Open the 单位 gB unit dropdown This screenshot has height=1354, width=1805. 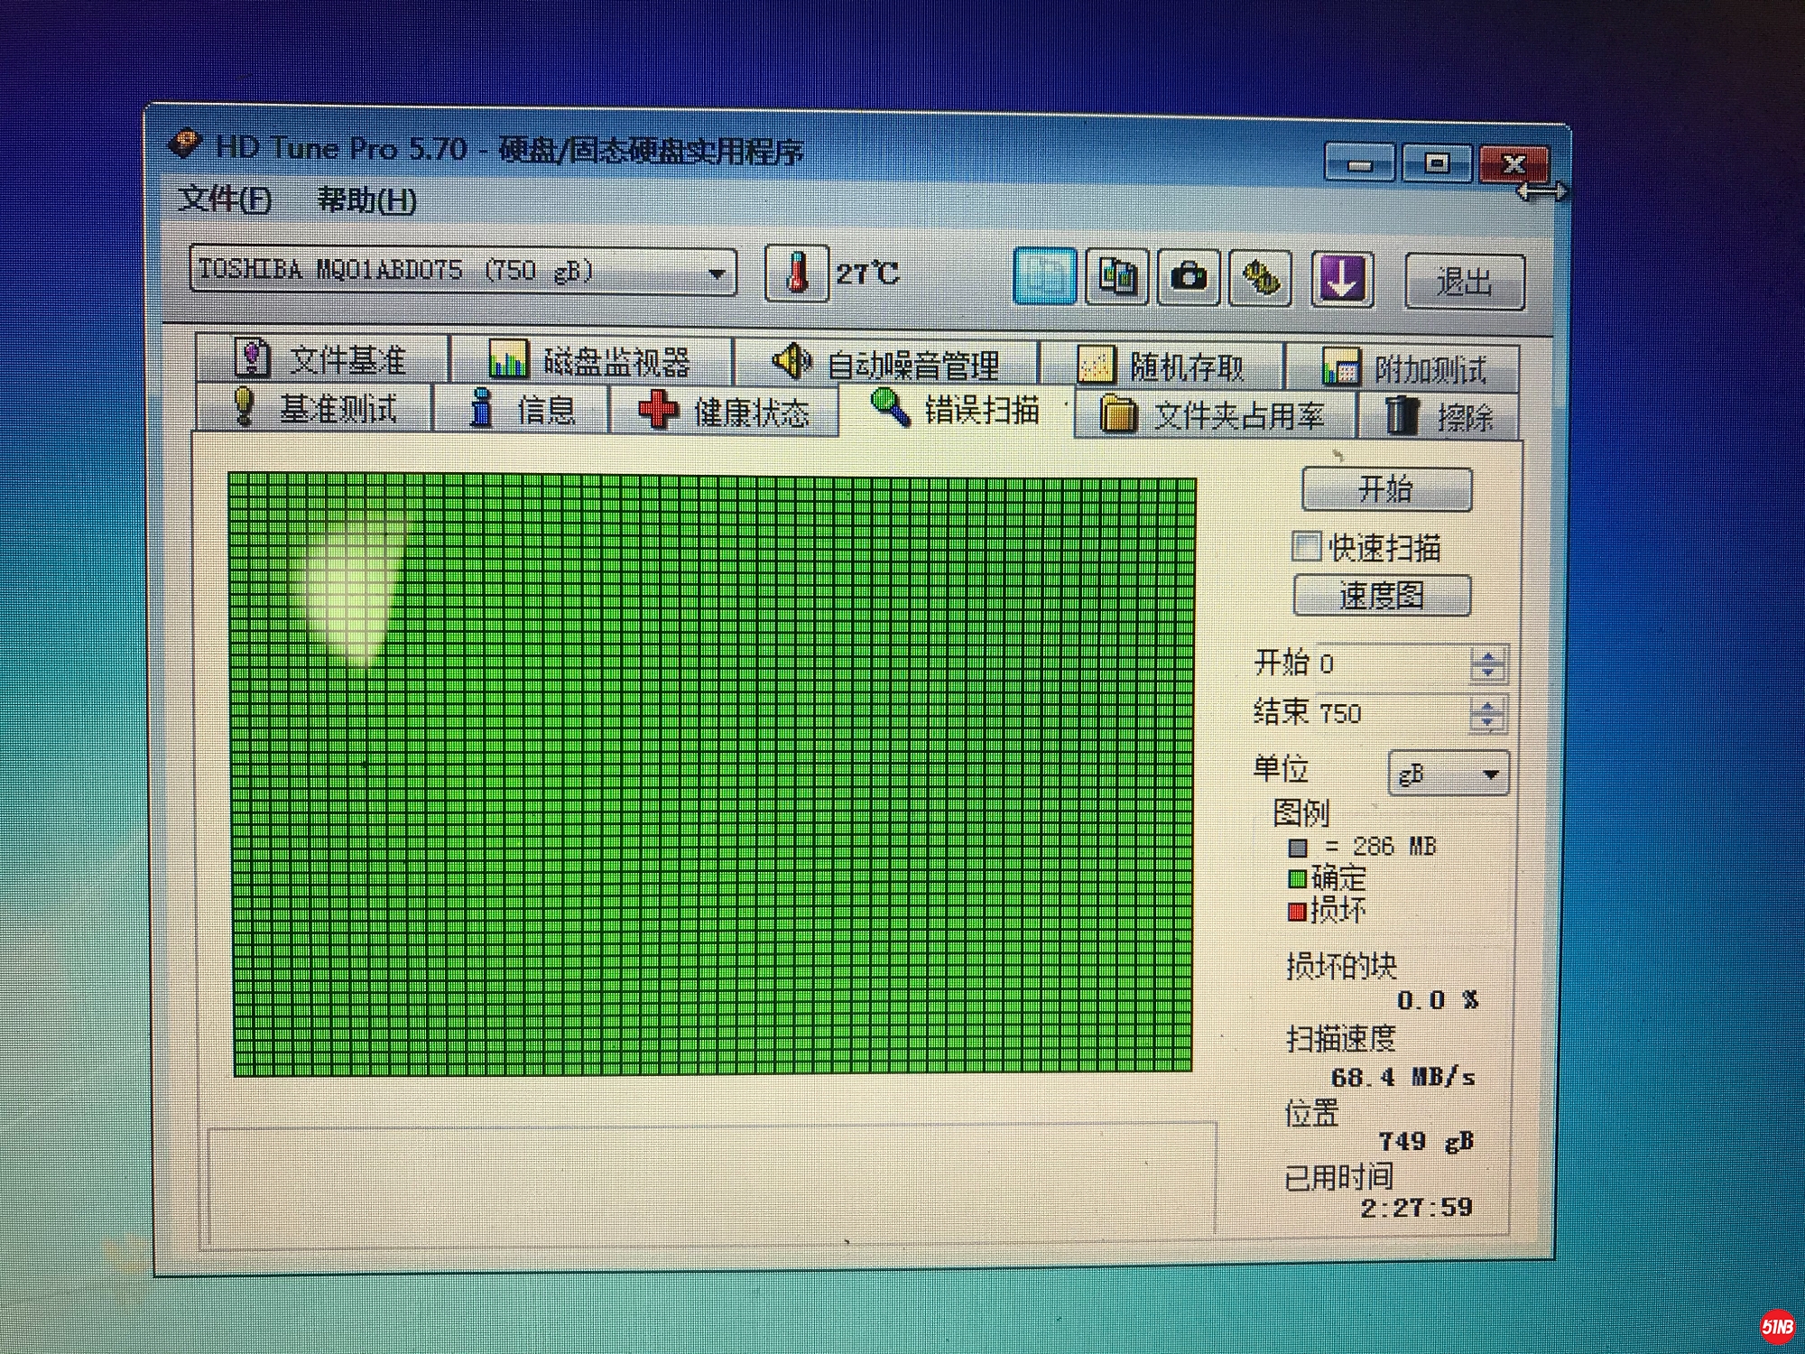pyautogui.click(x=1449, y=774)
